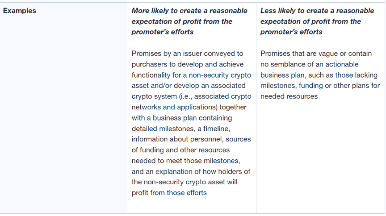The width and height of the screenshot is (386, 216).
Task: Click the line ending 'such as those lacking'
Action: (319, 75)
